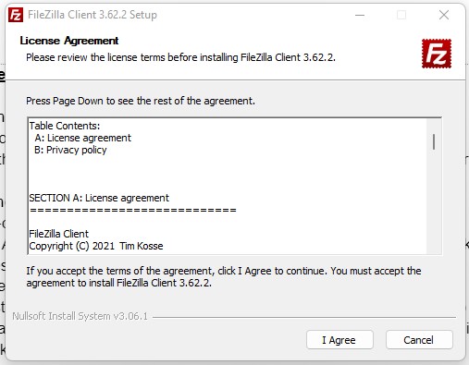Click the 'Table Contents:' line
The image size is (469, 365).
pos(65,126)
